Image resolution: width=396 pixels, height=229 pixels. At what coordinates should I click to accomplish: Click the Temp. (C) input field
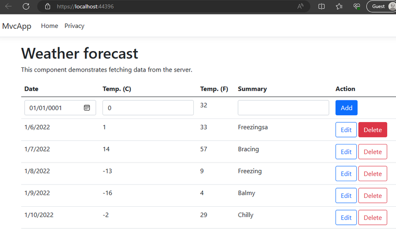pyautogui.click(x=148, y=108)
